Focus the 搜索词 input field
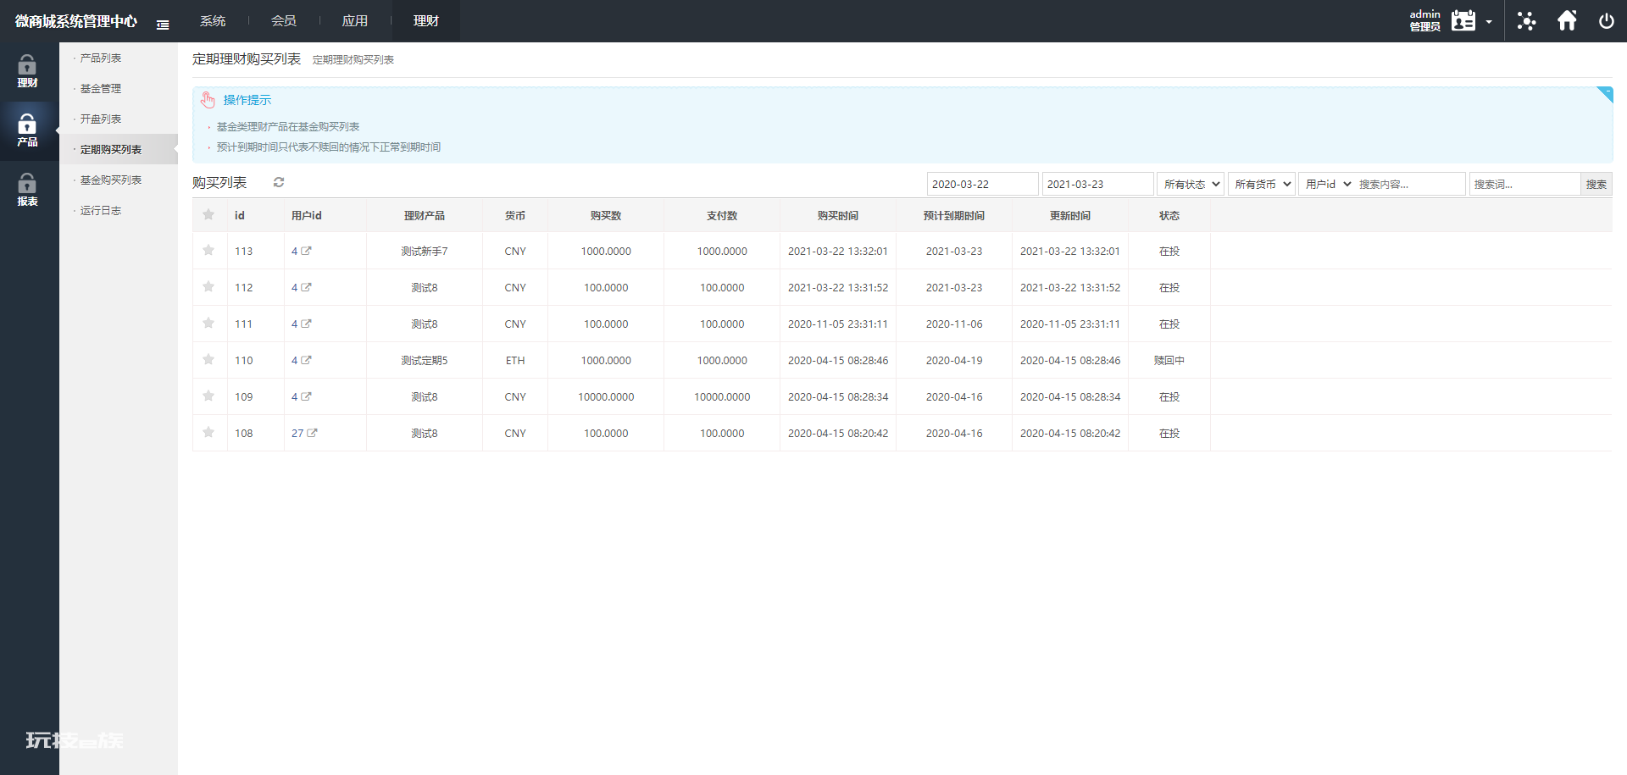Viewport: 1627px width, 775px height. point(1525,184)
